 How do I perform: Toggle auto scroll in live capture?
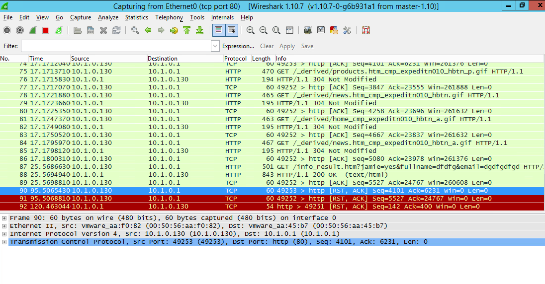tap(232, 31)
